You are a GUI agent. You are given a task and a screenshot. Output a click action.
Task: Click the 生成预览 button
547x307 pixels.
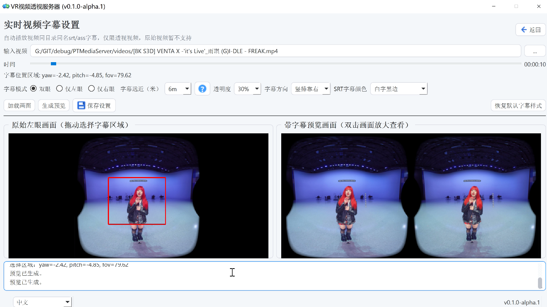tap(54, 105)
